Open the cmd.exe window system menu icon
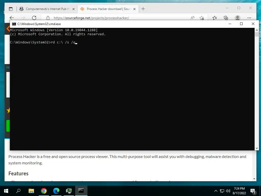Image resolution: width=261 pixels, height=196 pixels. (x=14, y=24)
